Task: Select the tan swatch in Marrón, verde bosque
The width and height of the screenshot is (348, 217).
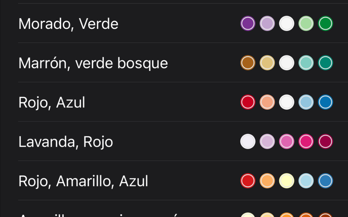Action: tap(267, 63)
